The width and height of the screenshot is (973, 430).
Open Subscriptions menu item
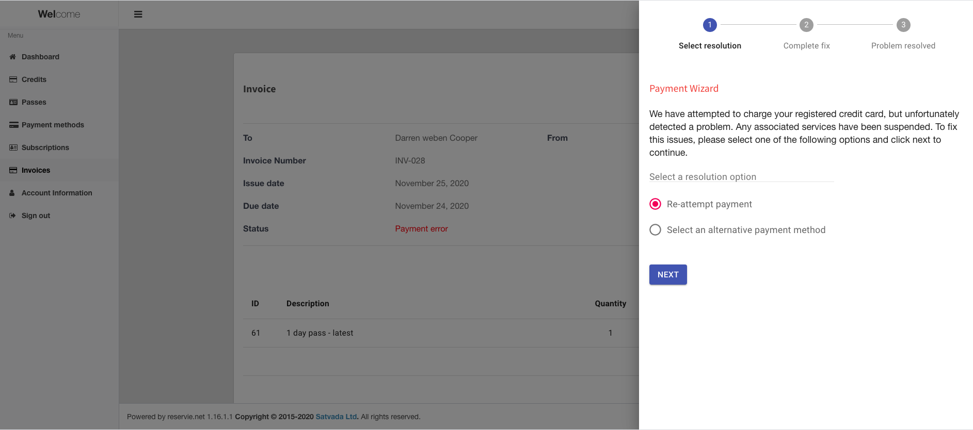pyautogui.click(x=59, y=147)
